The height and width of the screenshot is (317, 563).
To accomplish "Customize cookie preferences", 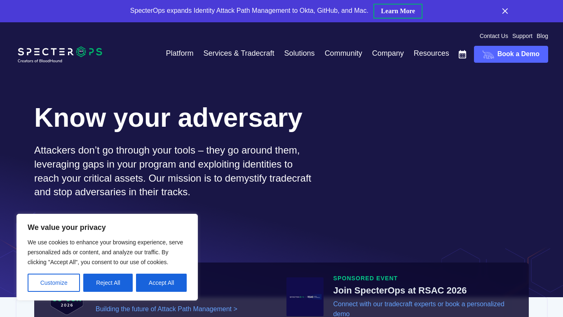I will point(54,283).
